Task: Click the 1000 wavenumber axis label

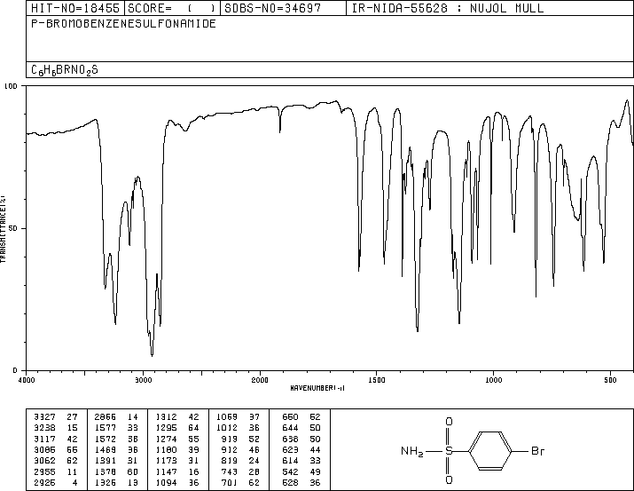Action: click(x=493, y=380)
